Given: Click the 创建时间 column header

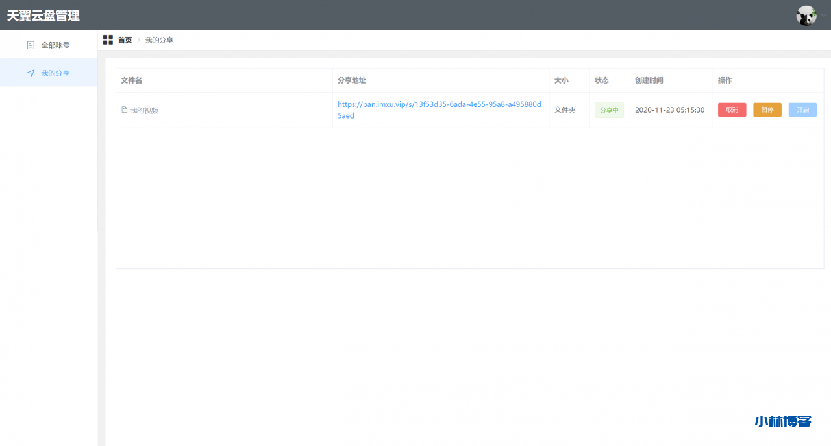Looking at the screenshot, I should click(x=649, y=80).
